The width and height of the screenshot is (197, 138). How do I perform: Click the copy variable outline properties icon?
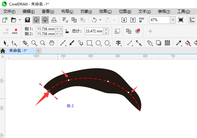coord(129,31)
